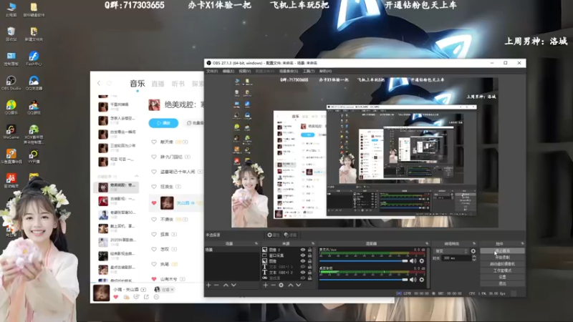
Task: Select 场景 item in OBS scenes list
Action: coord(231,250)
